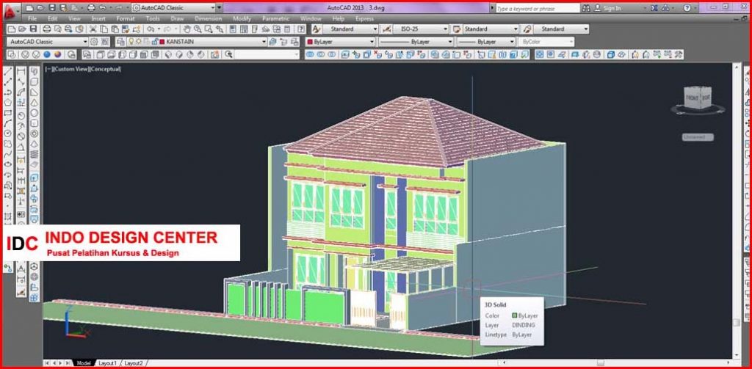Click the keyword search input field
The image size is (752, 369).
tap(538, 8)
